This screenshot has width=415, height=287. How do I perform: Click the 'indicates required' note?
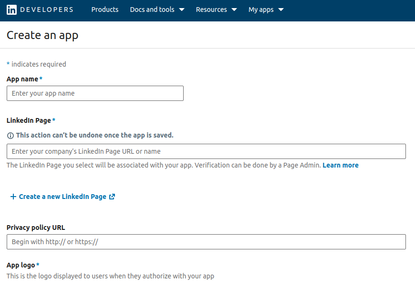pos(36,64)
